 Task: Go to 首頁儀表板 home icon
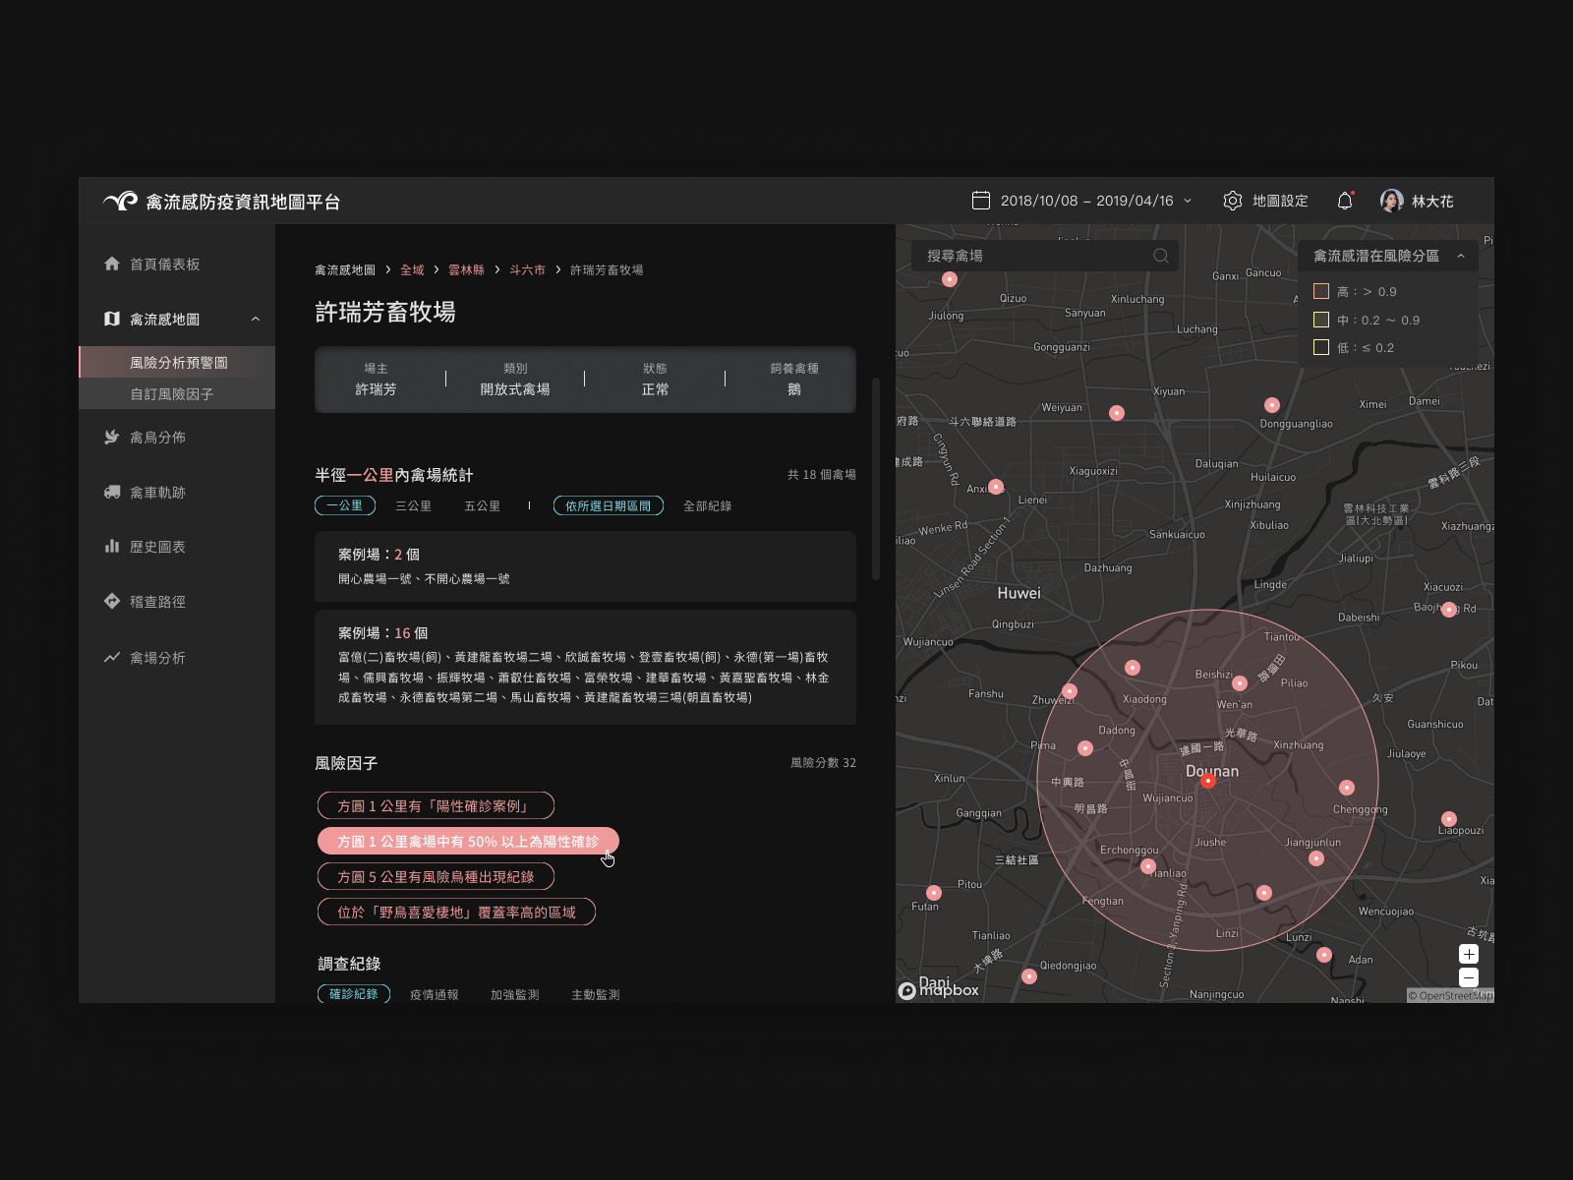point(112,264)
